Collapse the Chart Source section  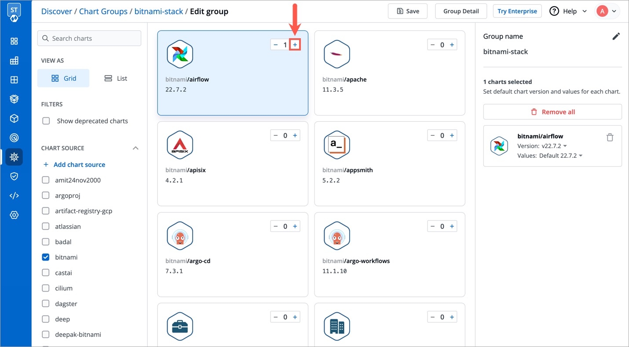135,148
